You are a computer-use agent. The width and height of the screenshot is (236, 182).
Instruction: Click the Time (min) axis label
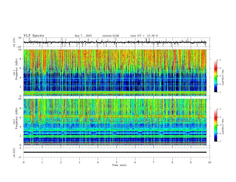coord(119,165)
